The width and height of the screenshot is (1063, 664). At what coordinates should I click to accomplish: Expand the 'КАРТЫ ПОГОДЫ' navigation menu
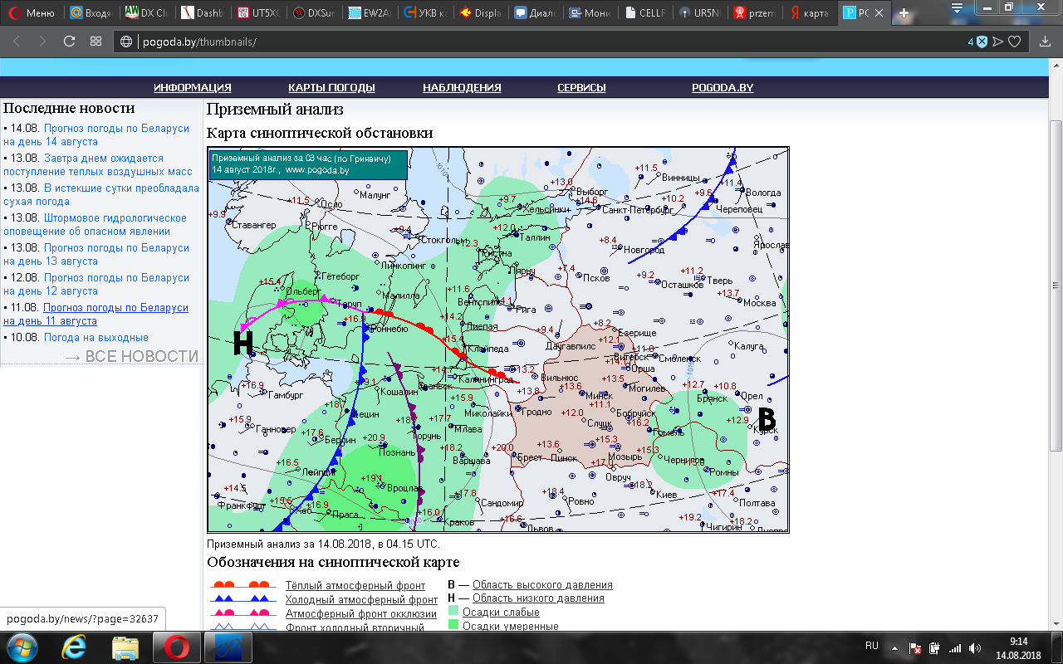(331, 87)
